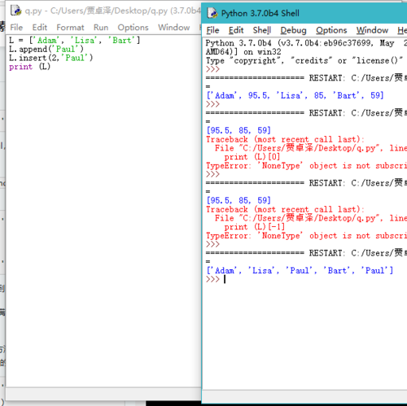The height and width of the screenshot is (406, 407).
Task: Open File menu in q.py editor
Action: coord(16,28)
